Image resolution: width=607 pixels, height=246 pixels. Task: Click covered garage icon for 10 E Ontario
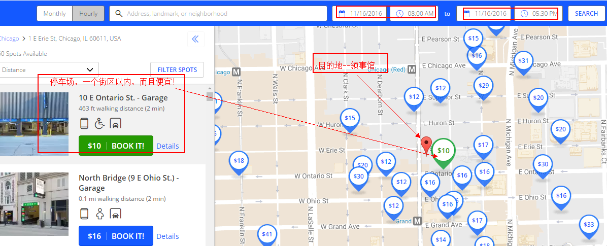(116, 124)
